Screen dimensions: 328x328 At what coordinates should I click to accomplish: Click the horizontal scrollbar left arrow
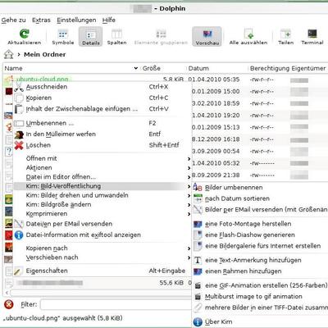7,293
